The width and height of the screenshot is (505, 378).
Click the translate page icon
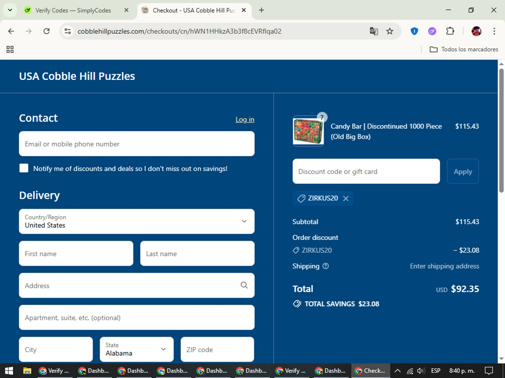tap(374, 31)
